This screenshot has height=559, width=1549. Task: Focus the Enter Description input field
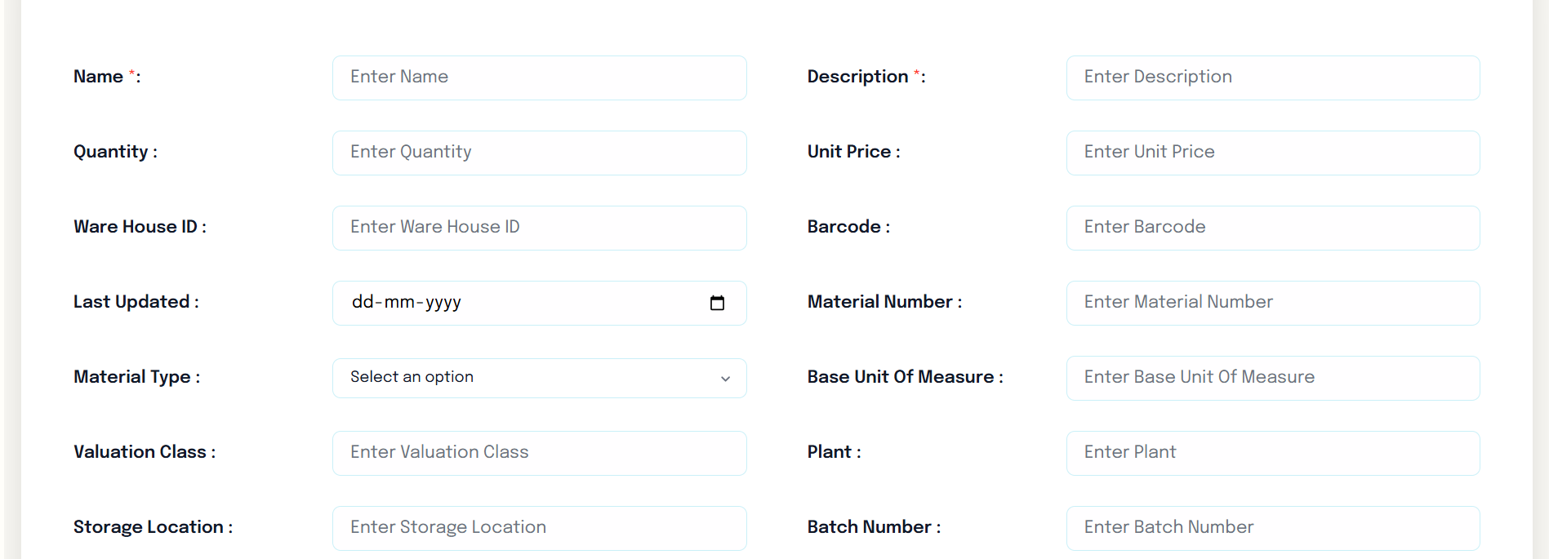point(1273,78)
